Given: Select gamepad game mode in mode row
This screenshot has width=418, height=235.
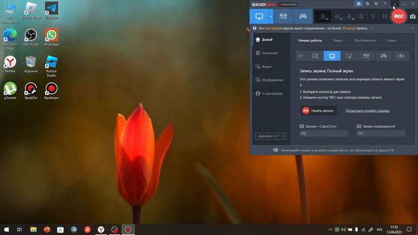Looking at the screenshot, I should tap(383, 56).
